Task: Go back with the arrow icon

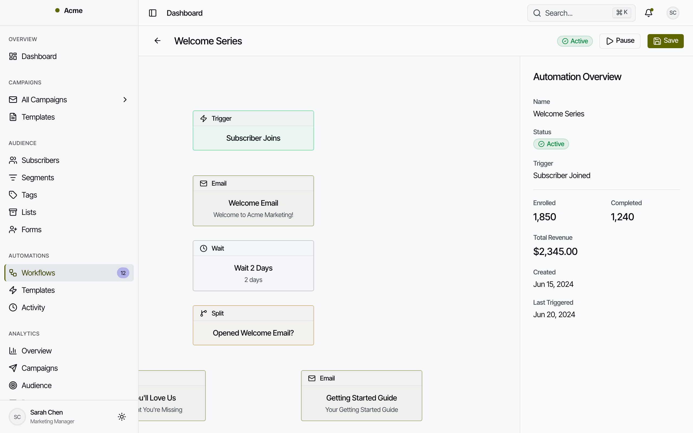Action: (x=158, y=41)
